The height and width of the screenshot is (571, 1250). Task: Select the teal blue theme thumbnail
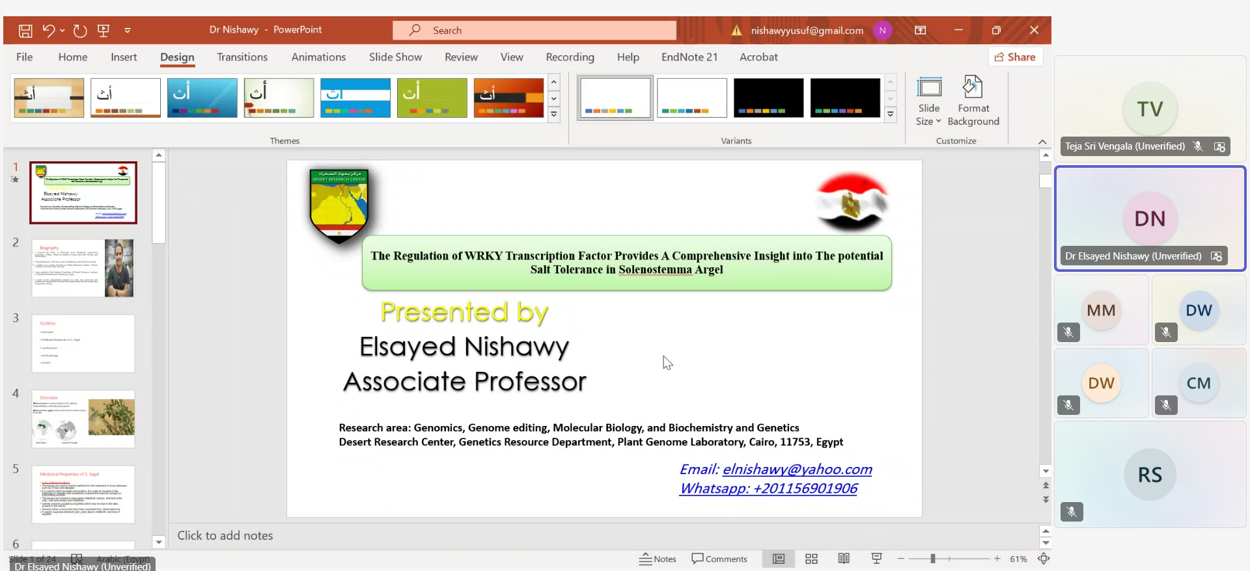pos(202,98)
